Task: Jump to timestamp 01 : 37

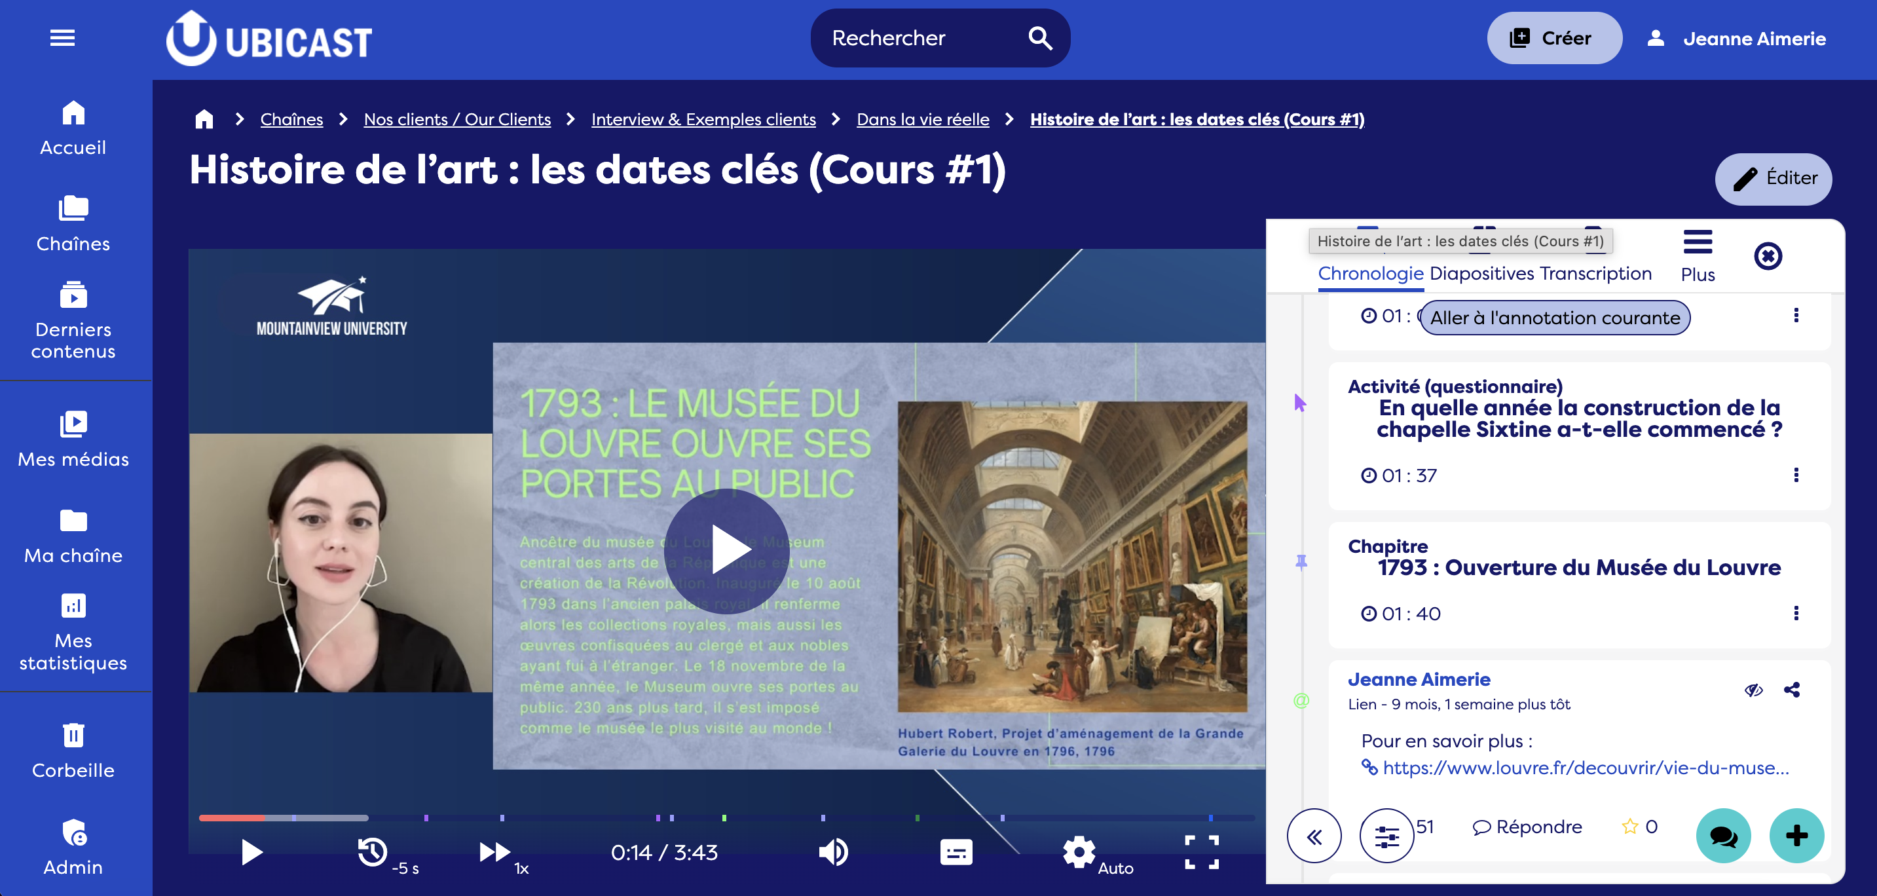Action: (1399, 476)
